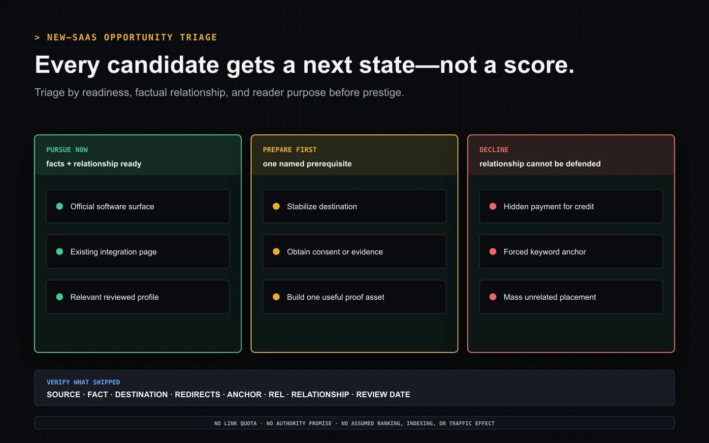Click red dot beside Hidden payment for credit
Screen dimensions: 709x443
click(493, 206)
